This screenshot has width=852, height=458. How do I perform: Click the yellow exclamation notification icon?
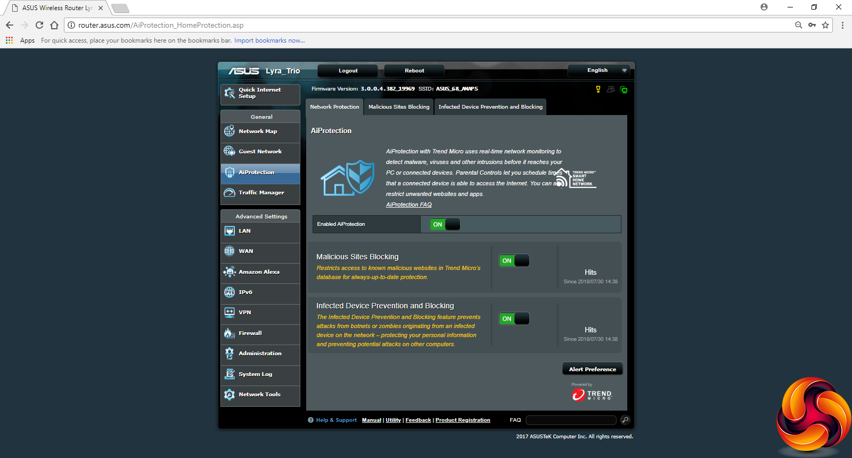click(x=598, y=89)
